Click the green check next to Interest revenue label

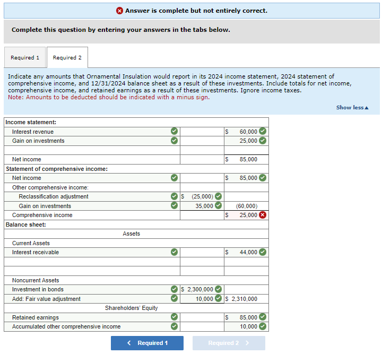tap(174, 131)
